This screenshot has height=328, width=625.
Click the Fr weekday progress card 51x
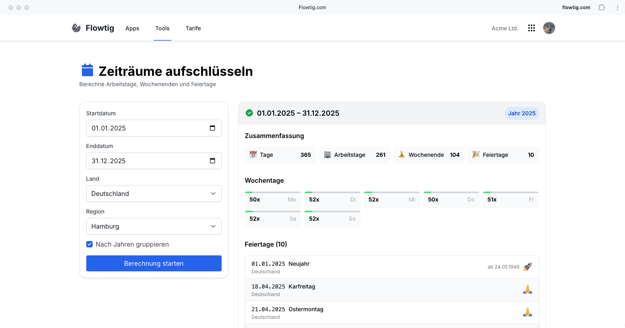pyautogui.click(x=511, y=200)
